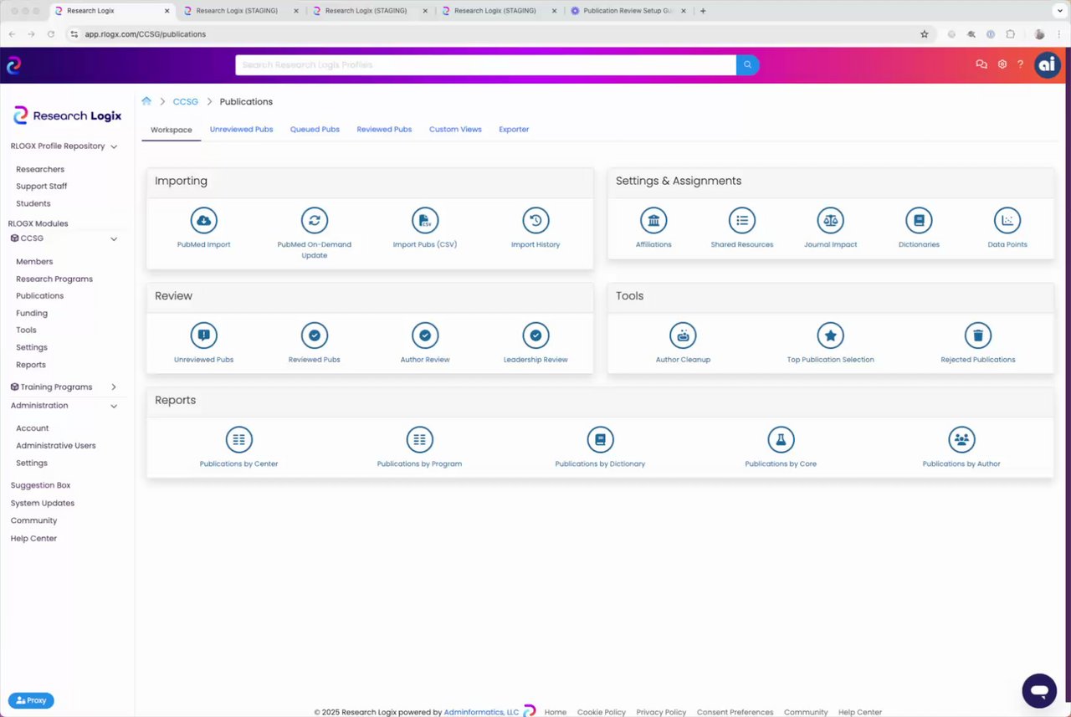Open the Shared Resources list icon

(742, 221)
